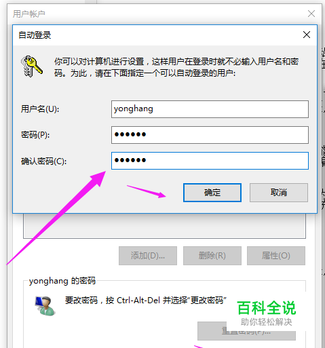The height and width of the screenshot is (348, 325).
Task: Click the 百科全说 watermark logo
Action: pyautogui.click(x=267, y=313)
